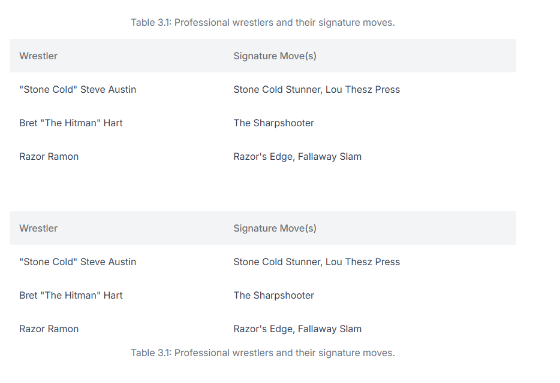Select Razor's Edge, Fallaway Slam in second table
This screenshot has height=383, width=560.
tap(297, 329)
